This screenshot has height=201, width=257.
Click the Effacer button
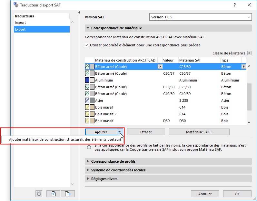tap(146, 132)
